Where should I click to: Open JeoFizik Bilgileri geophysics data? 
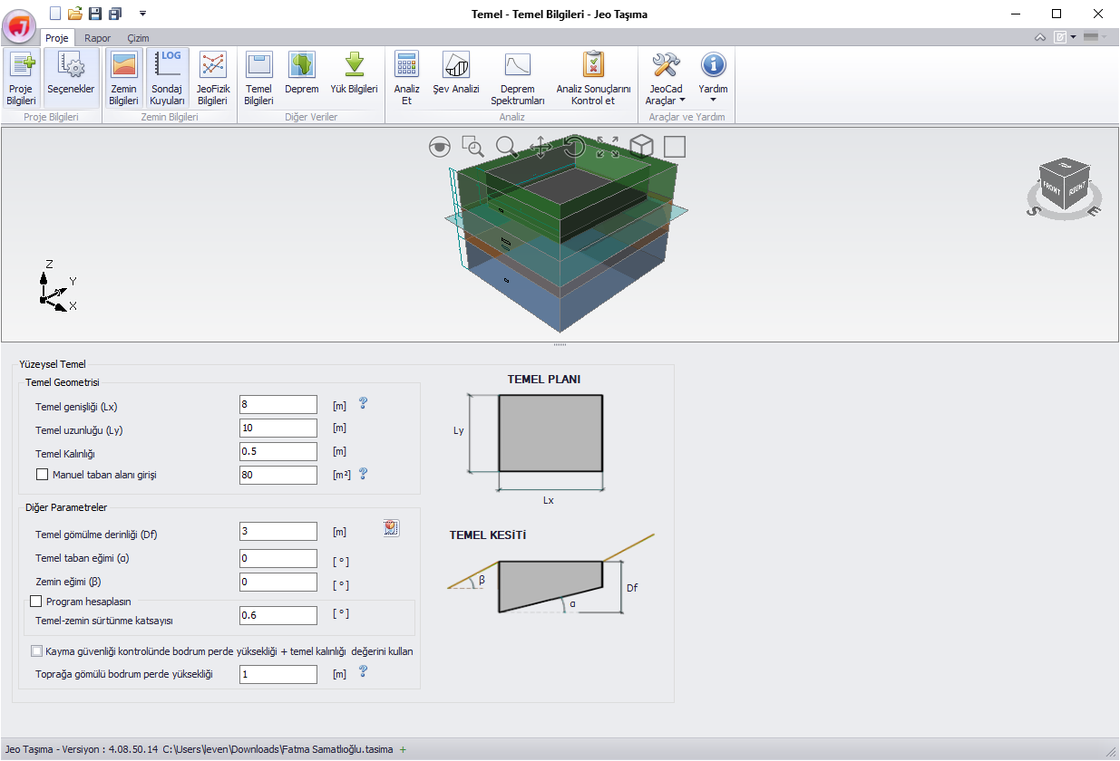[x=212, y=79]
